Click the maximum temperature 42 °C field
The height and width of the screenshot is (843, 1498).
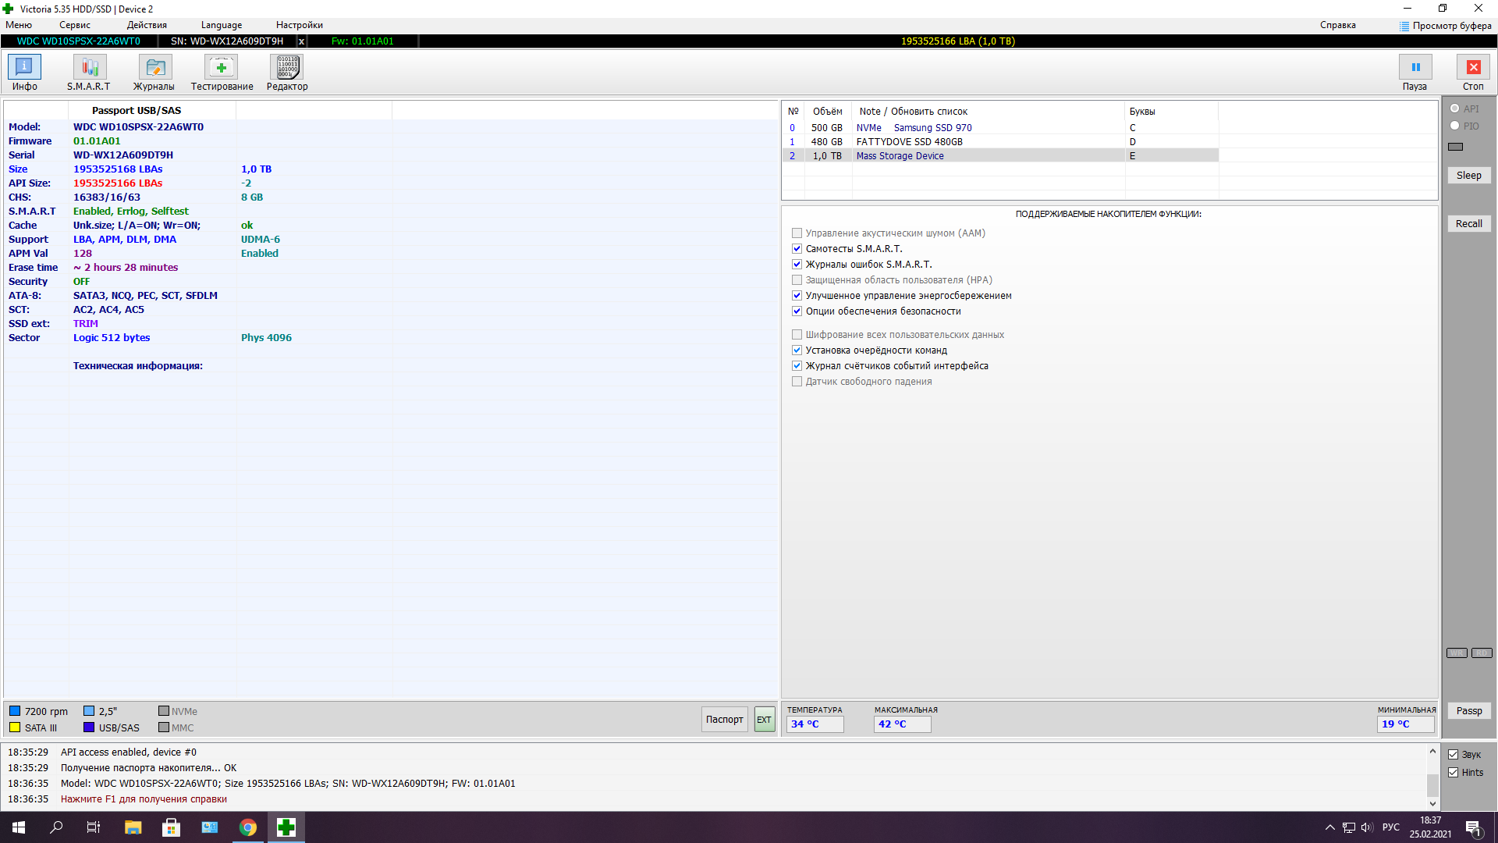(x=902, y=724)
